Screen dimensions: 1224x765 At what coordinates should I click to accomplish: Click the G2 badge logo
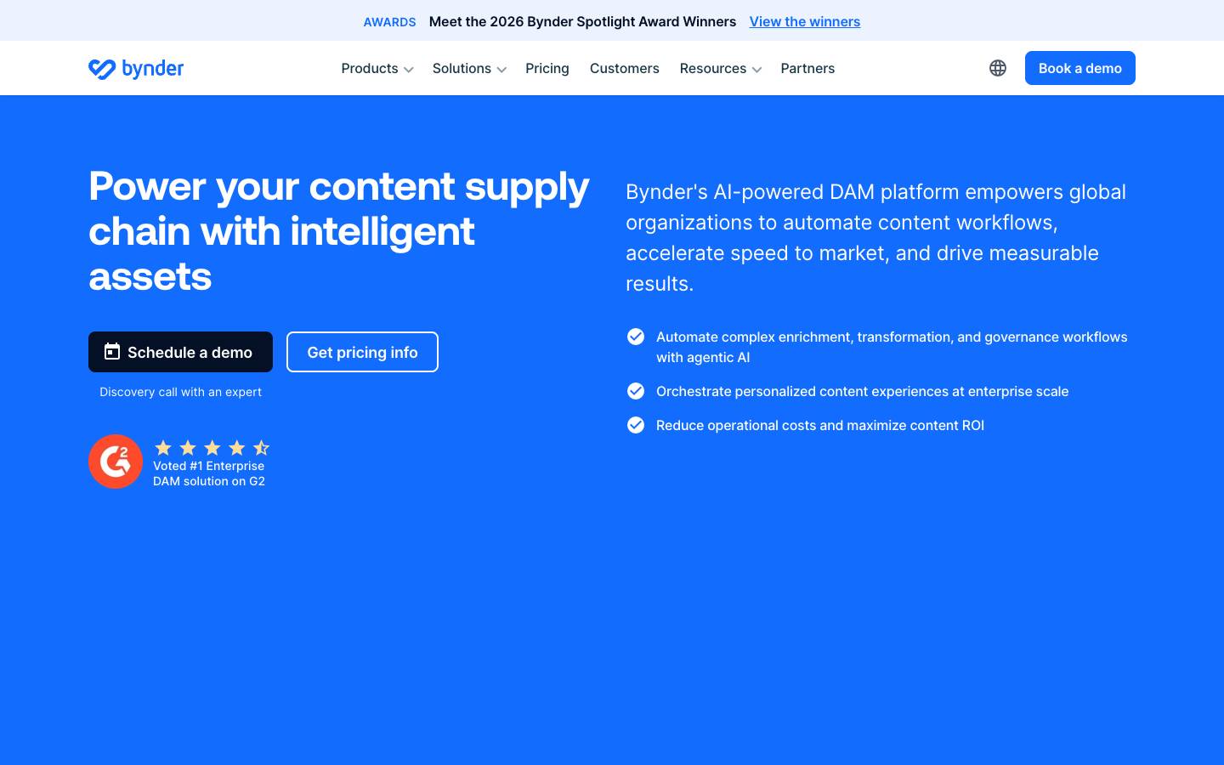coord(116,462)
